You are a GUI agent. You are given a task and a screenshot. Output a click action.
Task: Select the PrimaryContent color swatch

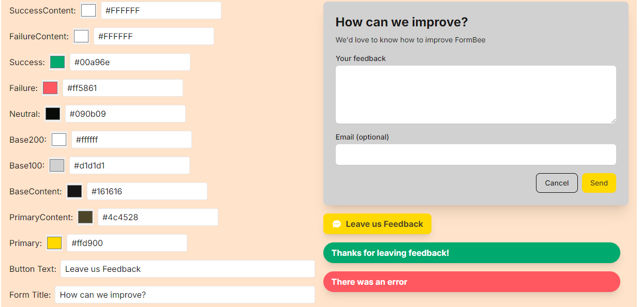pos(85,217)
